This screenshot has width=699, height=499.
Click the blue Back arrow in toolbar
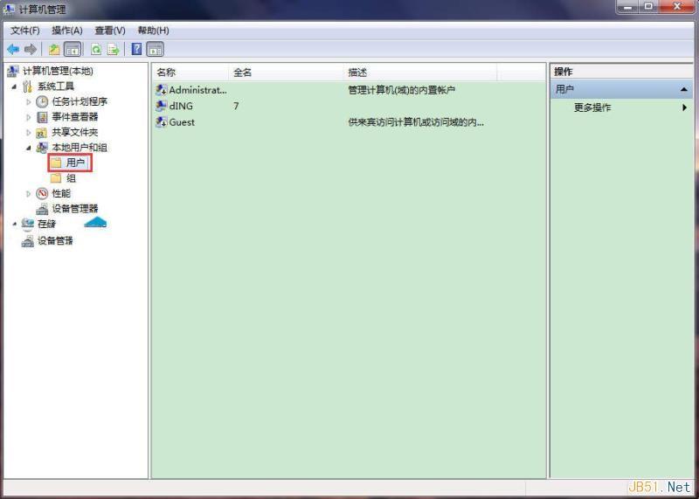pos(13,49)
